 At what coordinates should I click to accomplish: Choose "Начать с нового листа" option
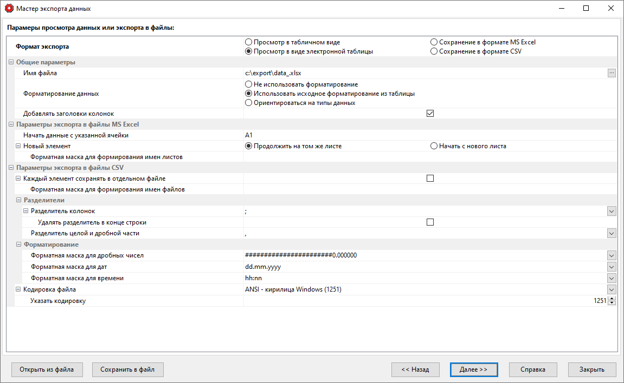(434, 146)
